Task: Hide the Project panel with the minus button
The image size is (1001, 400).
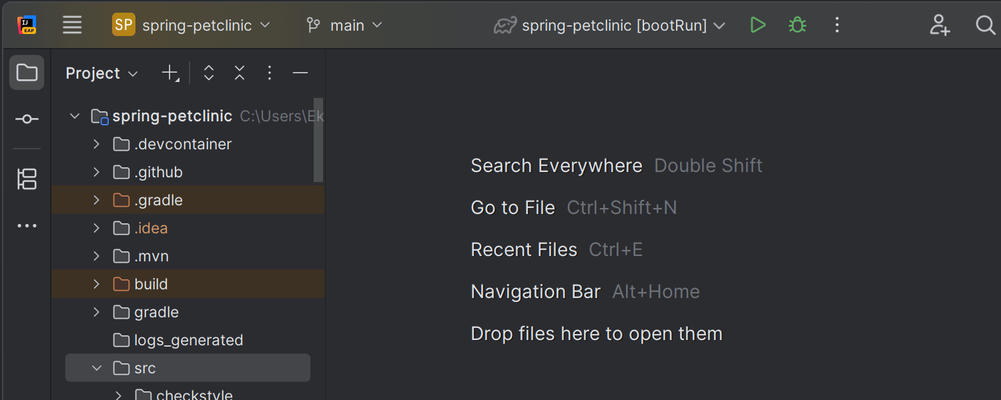Action: (300, 72)
